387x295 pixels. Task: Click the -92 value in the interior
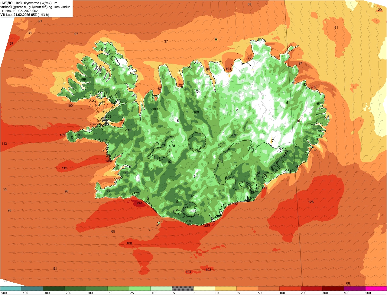(x=169, y=162)
